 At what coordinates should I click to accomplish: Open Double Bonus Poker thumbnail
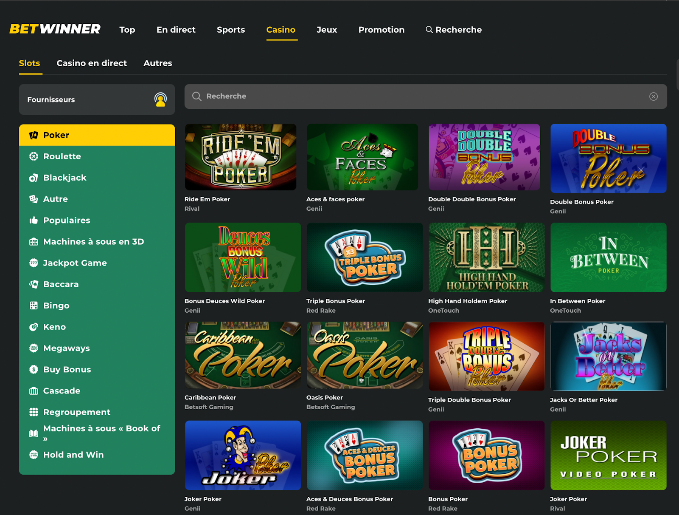[x=608, y=158]
